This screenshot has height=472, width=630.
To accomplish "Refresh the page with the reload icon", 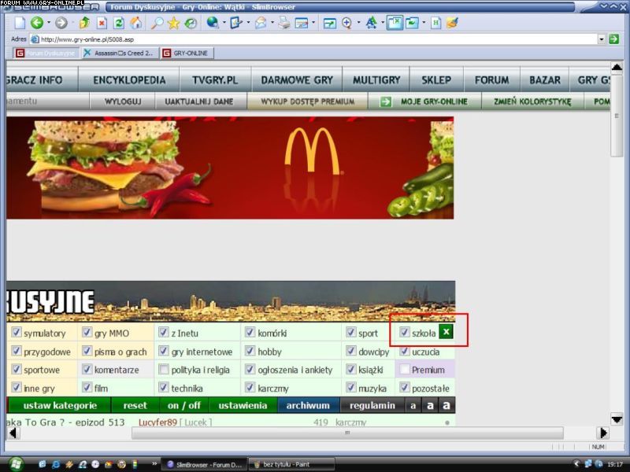I will click(x=118, y=23).
